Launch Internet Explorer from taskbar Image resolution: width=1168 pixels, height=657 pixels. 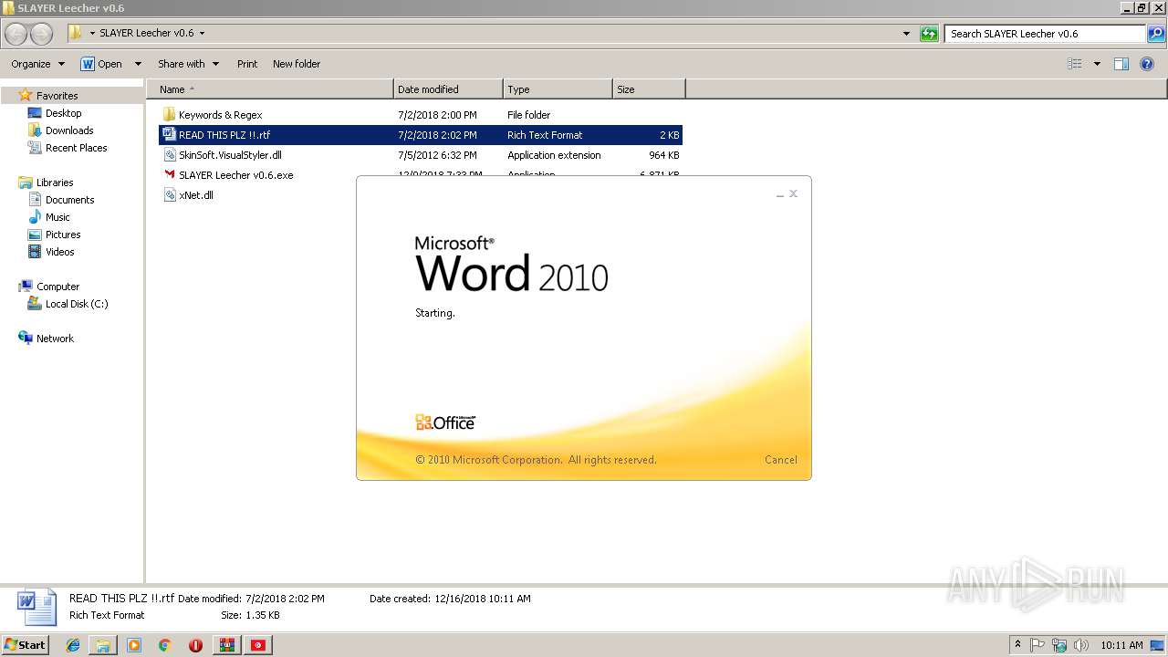tap(73, 645)
